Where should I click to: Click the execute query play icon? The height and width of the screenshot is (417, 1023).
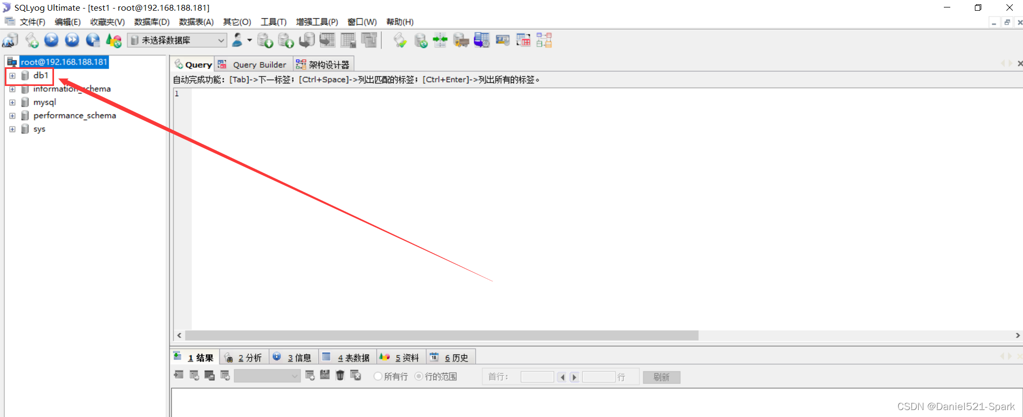tap(51, 40)
